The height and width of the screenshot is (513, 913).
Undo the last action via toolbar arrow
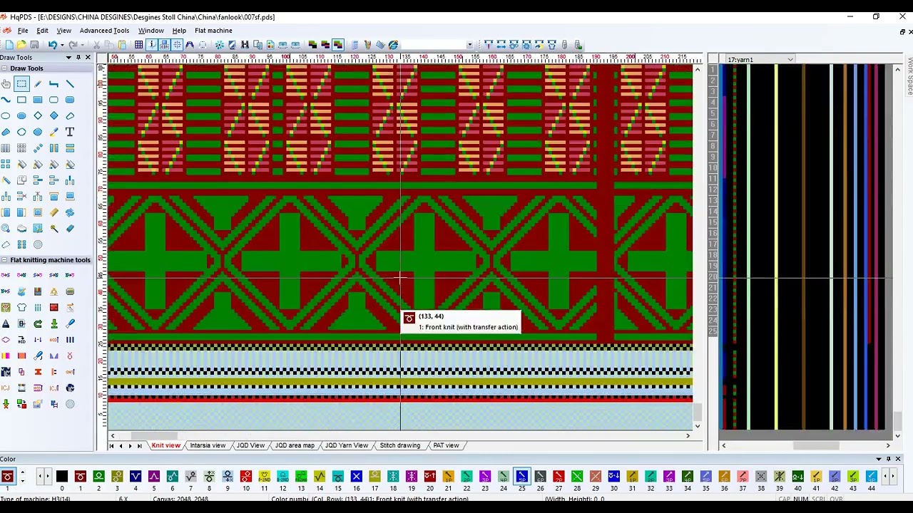[x=52, y=45]
